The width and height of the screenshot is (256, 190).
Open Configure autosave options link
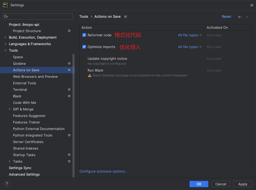coord(103,171)
